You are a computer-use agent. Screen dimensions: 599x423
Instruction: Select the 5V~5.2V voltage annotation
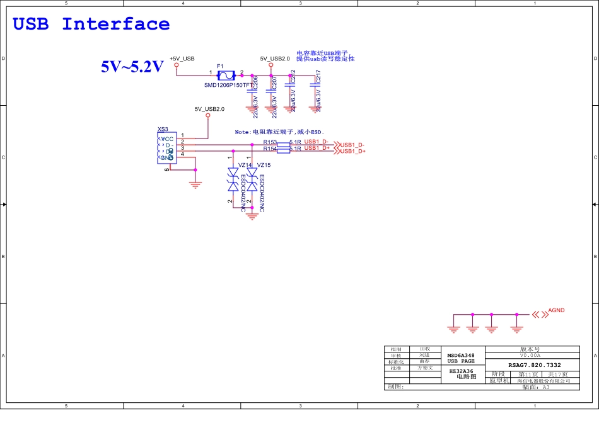(x=132, y=67)
